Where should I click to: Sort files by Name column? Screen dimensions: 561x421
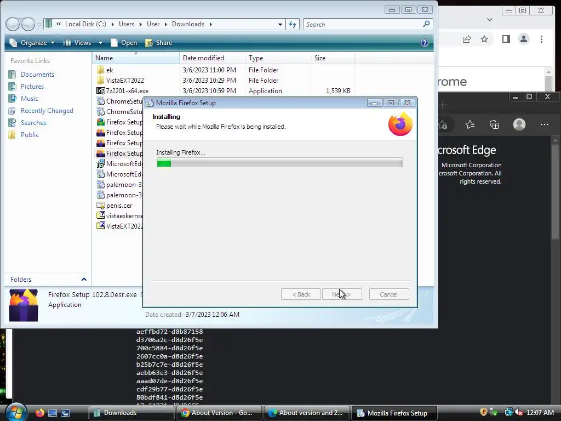pos(136,58)
